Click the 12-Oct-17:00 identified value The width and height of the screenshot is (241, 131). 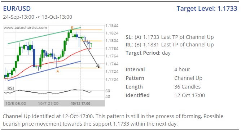(x=190, y=95)
